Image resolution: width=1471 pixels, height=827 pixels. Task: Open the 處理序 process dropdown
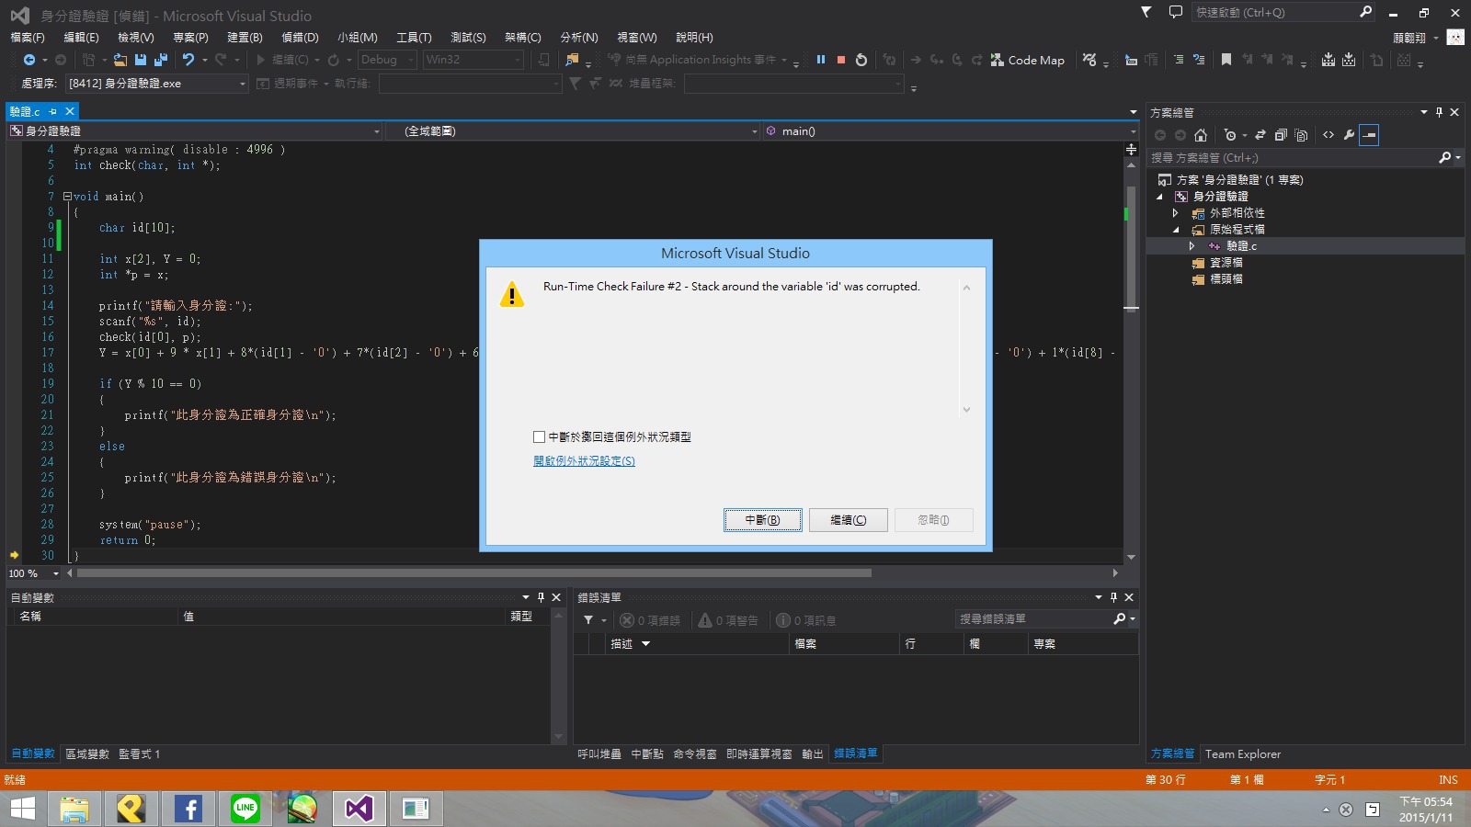point(157,84)
